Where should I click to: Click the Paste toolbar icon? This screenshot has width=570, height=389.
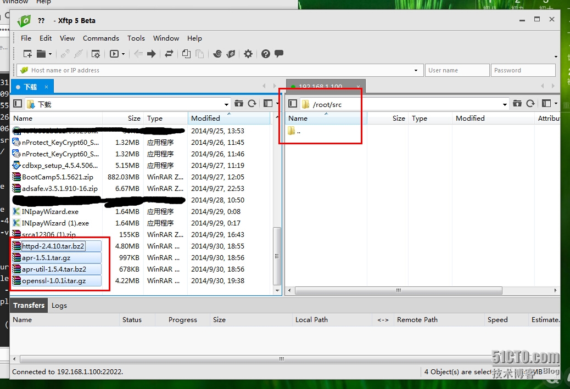point(199,54)
